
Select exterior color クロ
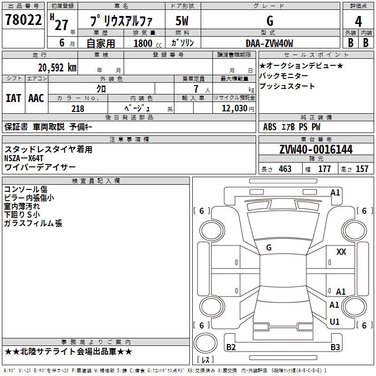101,89
